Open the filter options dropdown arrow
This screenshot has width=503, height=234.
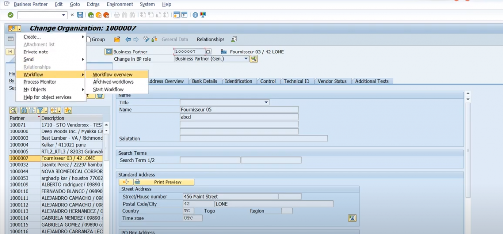[46, 110]
